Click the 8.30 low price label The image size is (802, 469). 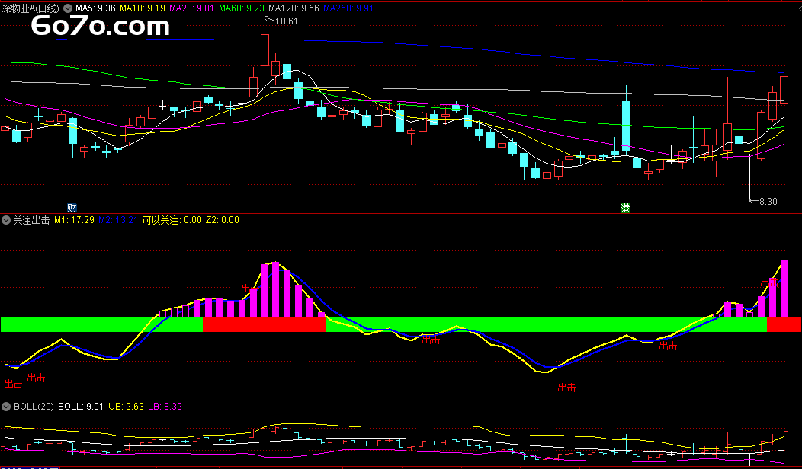768,202
